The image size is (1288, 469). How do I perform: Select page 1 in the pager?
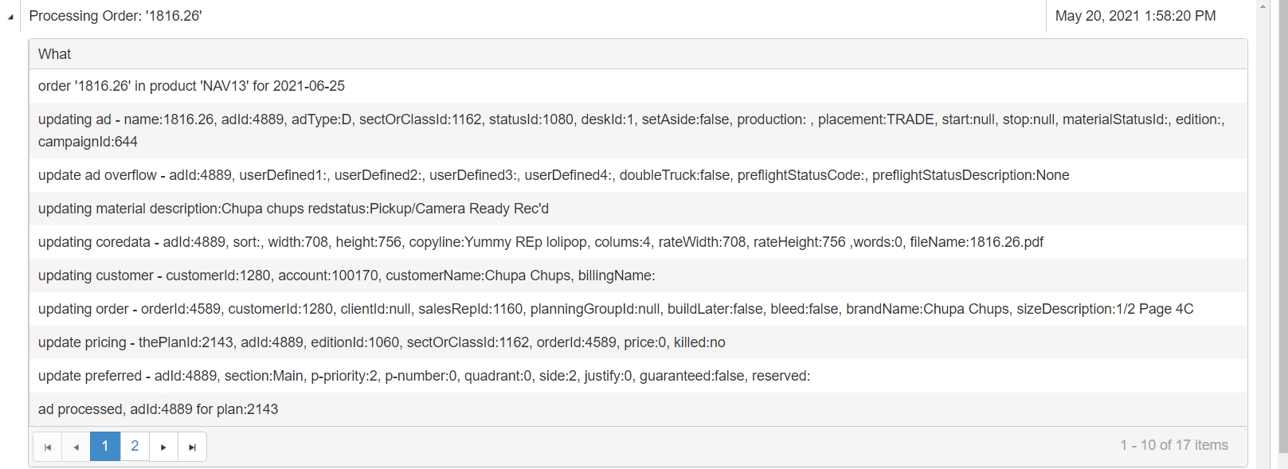[x=105, y=447]
